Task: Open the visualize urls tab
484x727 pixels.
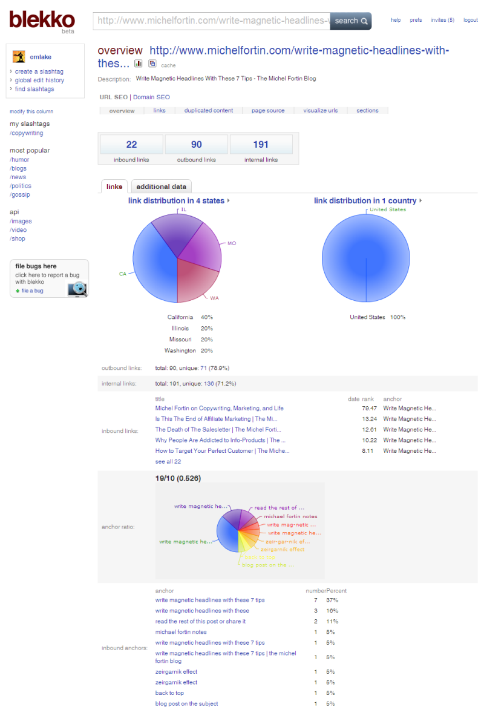Action: click(x=321, y=111)
